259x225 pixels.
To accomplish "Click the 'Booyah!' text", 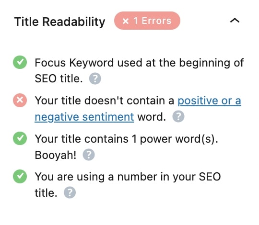I will pyautogui.click(x=56, y=155).
